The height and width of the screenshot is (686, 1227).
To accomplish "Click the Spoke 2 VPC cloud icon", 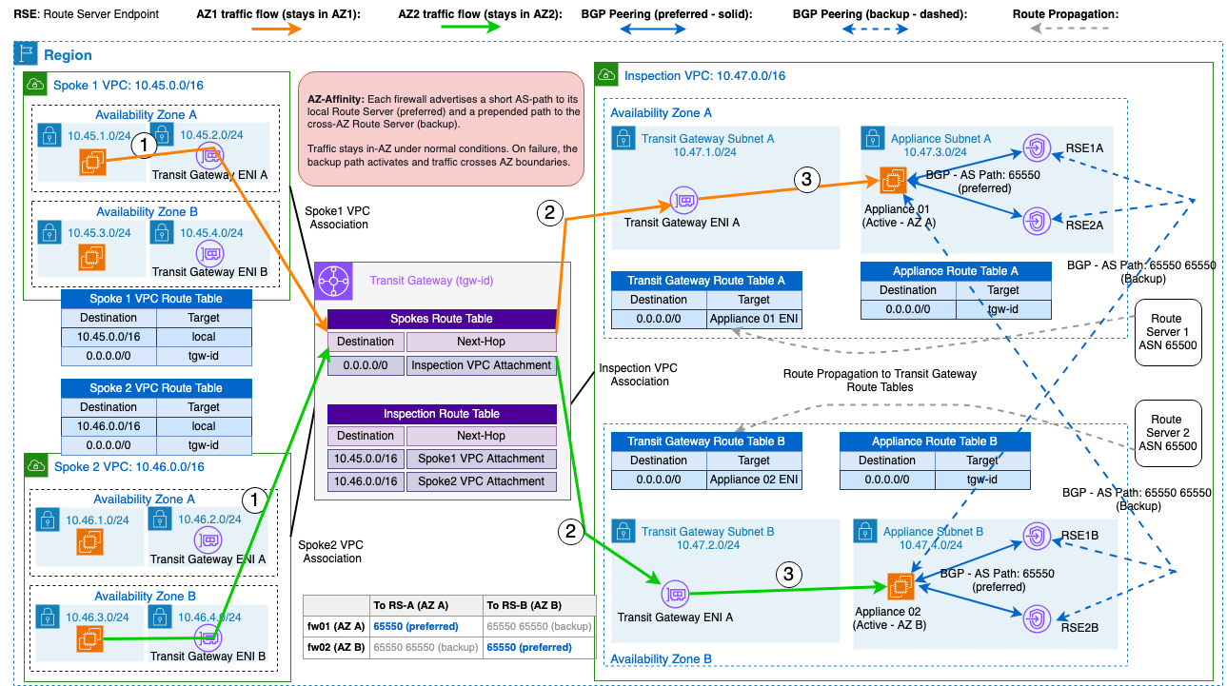I will coord(35,466).
